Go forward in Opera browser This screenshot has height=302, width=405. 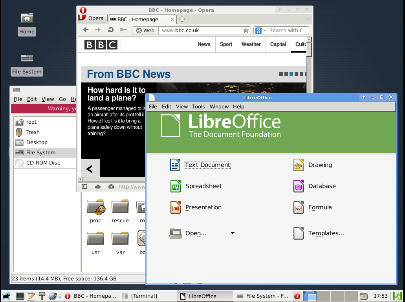[98, 30]
